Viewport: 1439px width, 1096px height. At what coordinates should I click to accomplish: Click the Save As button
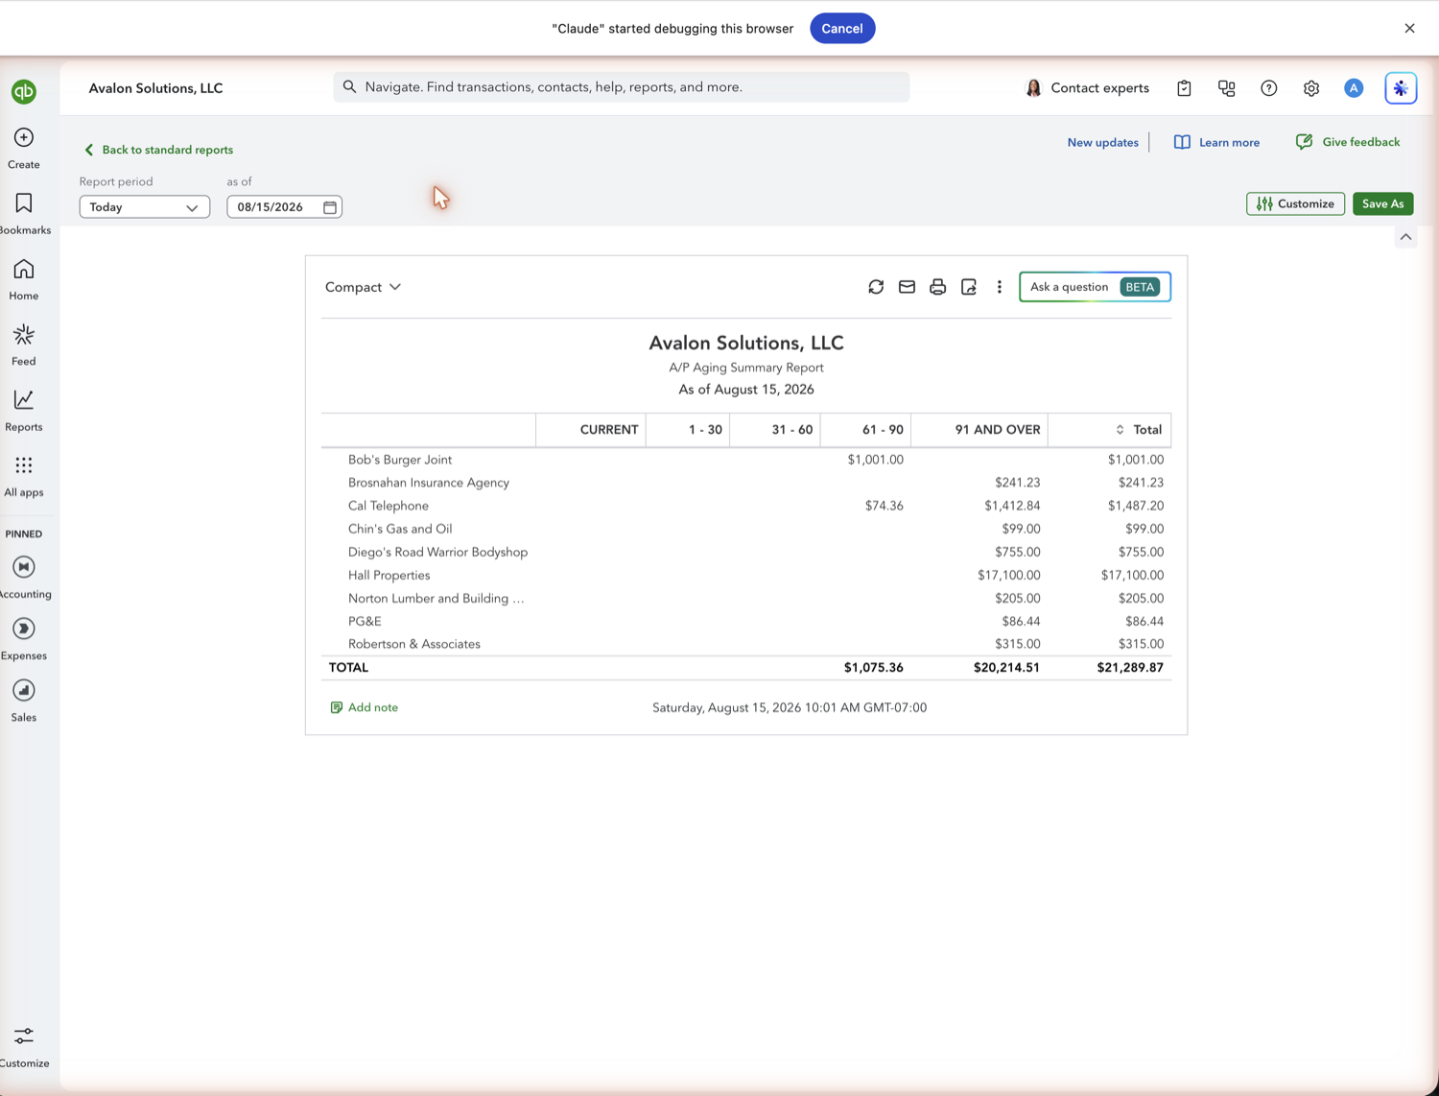1382,203
